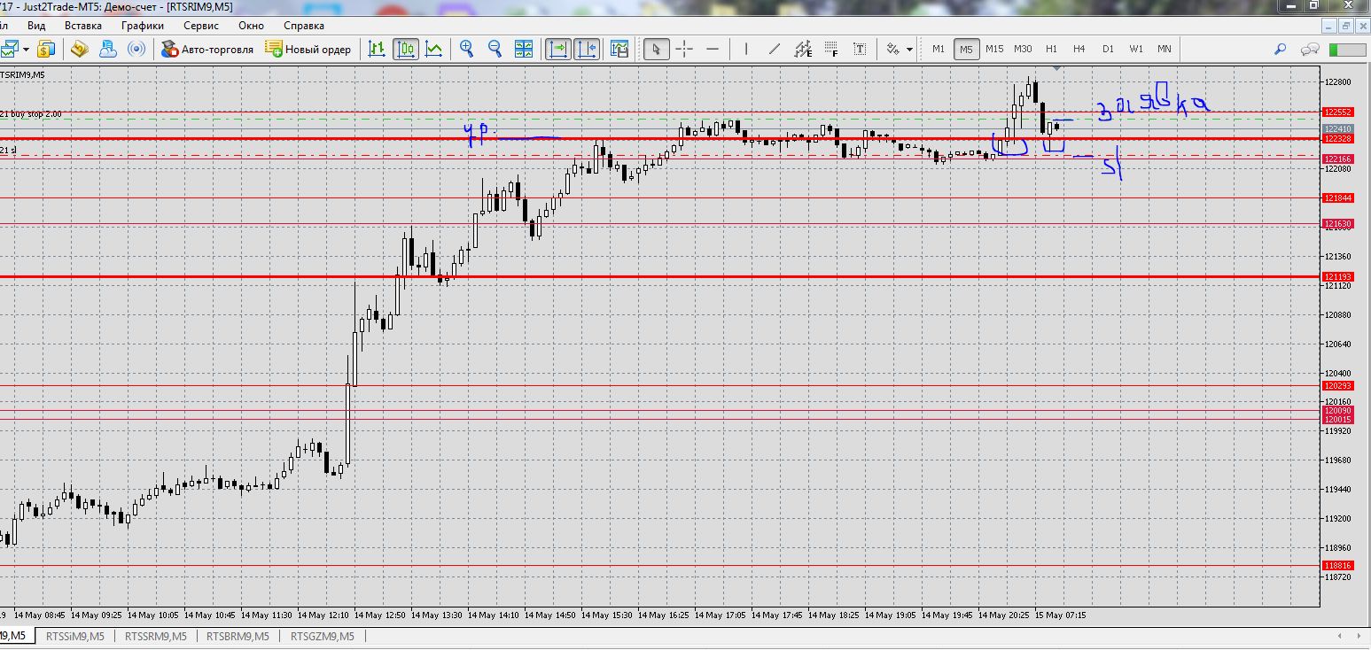Open the Графики menu
Viewport: 1371px width, 650px height.
(x=143, y=26)
